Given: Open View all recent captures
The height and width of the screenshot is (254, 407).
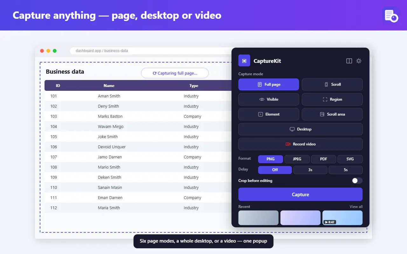Looking at the screenshot, I should 356,207.
